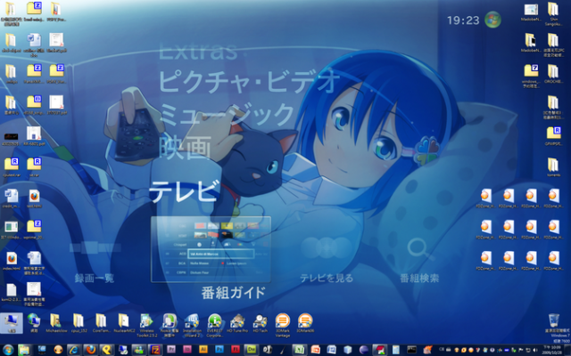Open FileZilla from the taskbar
Image resolution: width=571 pixels, height=356 pixels.
[x=155, y=350]
